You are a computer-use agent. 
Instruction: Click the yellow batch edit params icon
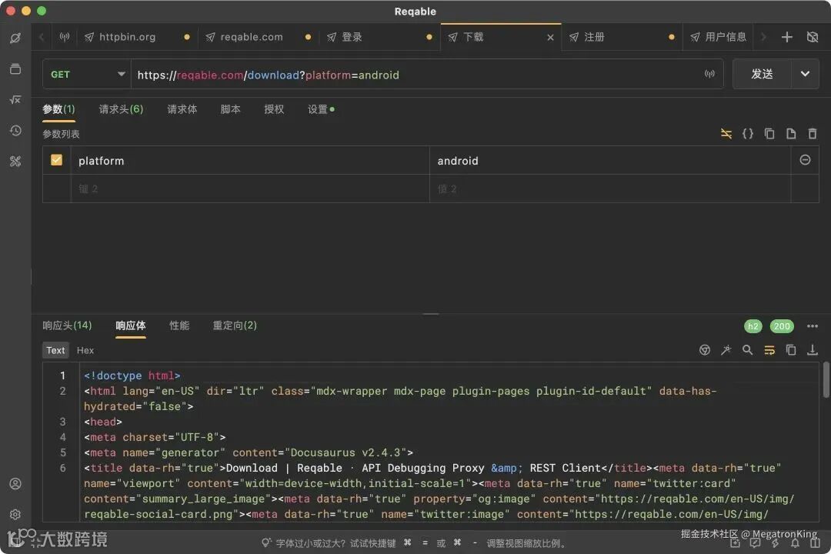coord(726,134)
